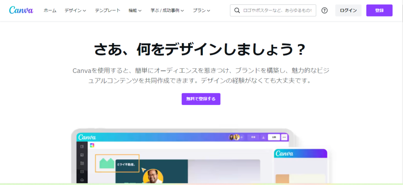Screen dimensions: 403x185
Task: Click collaborator avatars in mockup toolbar
Action: (x=234, y=137)
